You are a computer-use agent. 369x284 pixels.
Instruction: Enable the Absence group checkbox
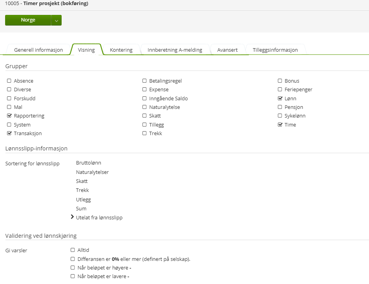click(9, 81)
